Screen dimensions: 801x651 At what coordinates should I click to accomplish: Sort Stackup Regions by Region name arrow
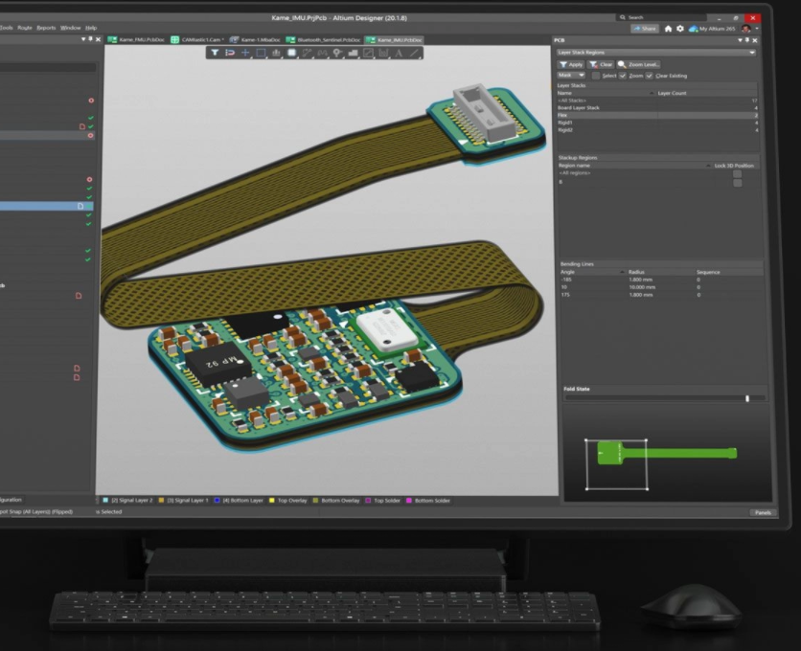pyautogui.click(x=708, y=166)
